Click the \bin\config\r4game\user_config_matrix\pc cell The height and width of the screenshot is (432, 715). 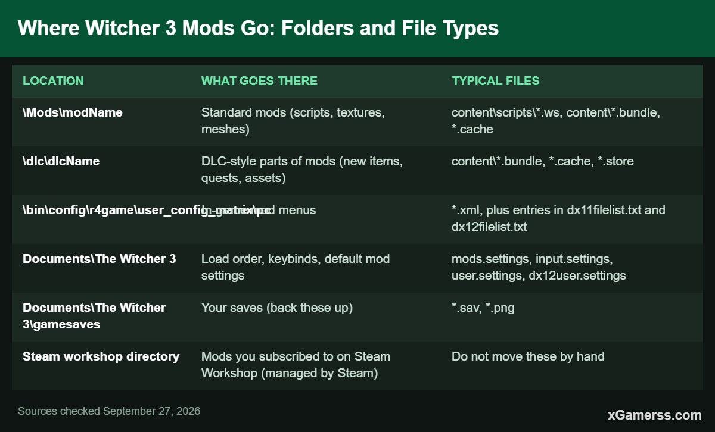(x=146, y=210)
